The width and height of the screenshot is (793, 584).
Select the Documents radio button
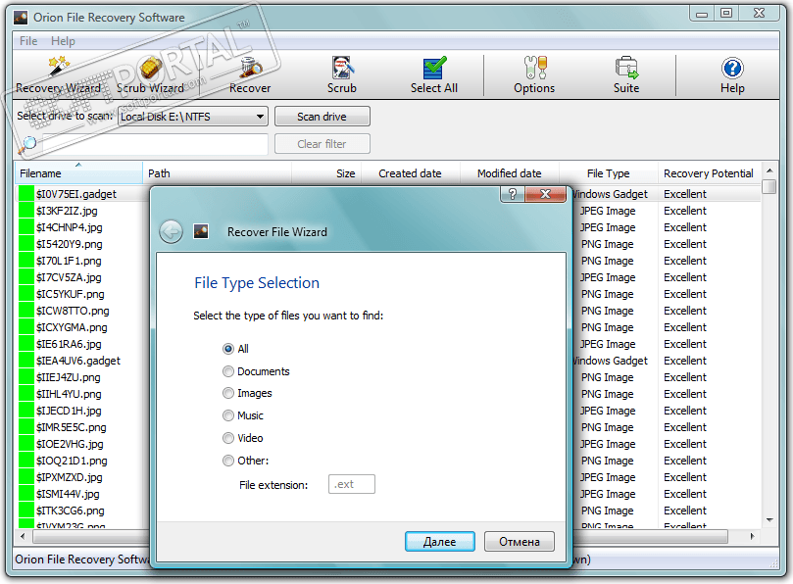pyautogui.click(x=228, y=371)
